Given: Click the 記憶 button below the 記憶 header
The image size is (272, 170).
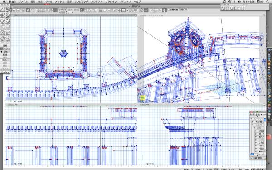Looking at the screenshot, I should pos(5,55).
